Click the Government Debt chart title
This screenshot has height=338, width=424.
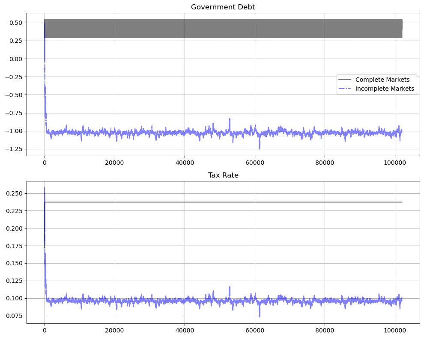point(223,7)
